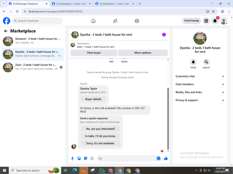Click Dyesha's avatar beside the messages
The width and height of the screenshot is (233, 174).
74,146
